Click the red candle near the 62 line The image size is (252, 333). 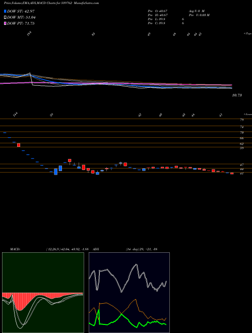click(19, 145)
